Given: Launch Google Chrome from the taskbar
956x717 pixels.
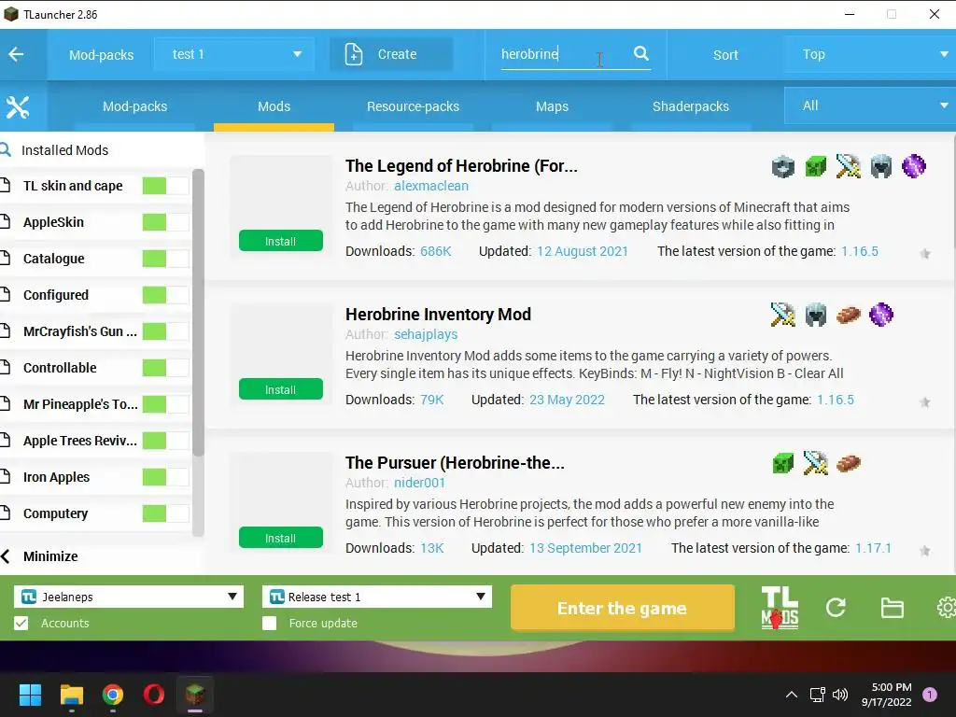Looking at the screenshot, I should 112,695.
